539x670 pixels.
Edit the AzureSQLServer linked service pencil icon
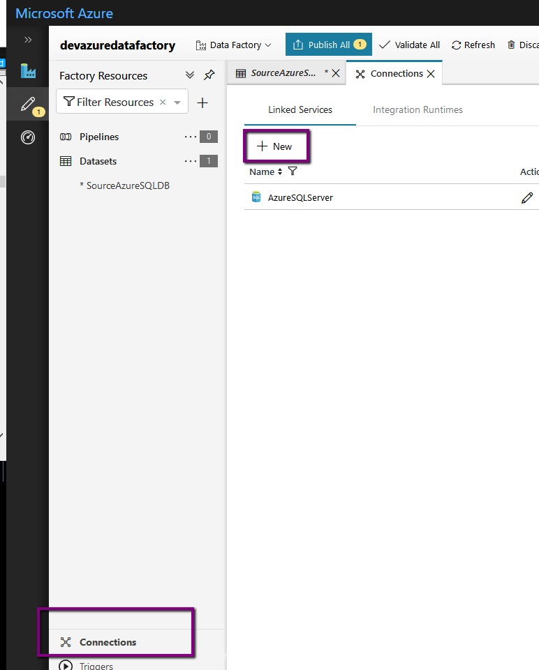coord(527,198)
